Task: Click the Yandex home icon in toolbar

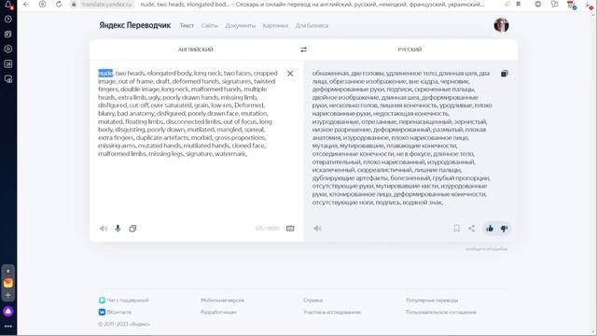Action: tap(43, 4)
